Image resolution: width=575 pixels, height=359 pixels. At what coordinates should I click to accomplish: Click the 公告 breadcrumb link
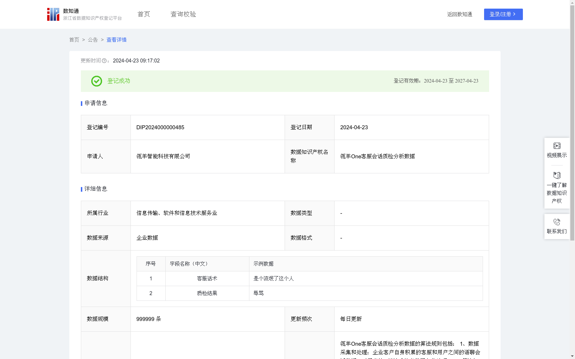[x=93, y=40]
